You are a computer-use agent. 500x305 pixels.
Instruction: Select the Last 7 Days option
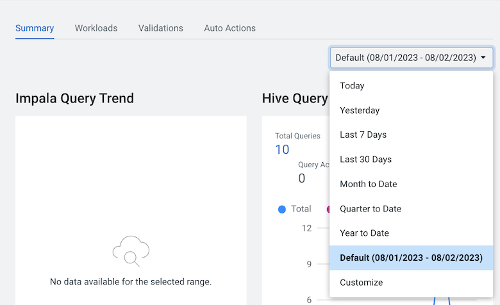click(x=412, y=135)
